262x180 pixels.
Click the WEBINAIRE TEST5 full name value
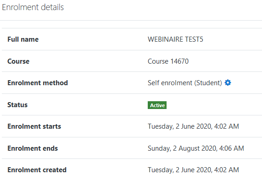point(175,39)
